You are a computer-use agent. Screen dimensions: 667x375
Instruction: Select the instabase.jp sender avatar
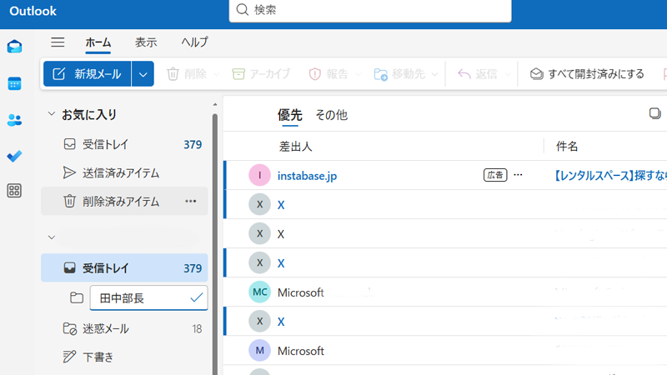(259, 175)
